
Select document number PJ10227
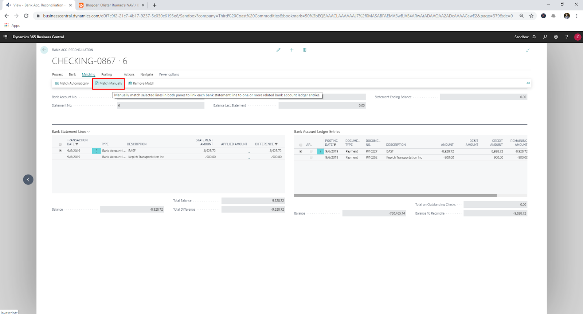point(372,151)
